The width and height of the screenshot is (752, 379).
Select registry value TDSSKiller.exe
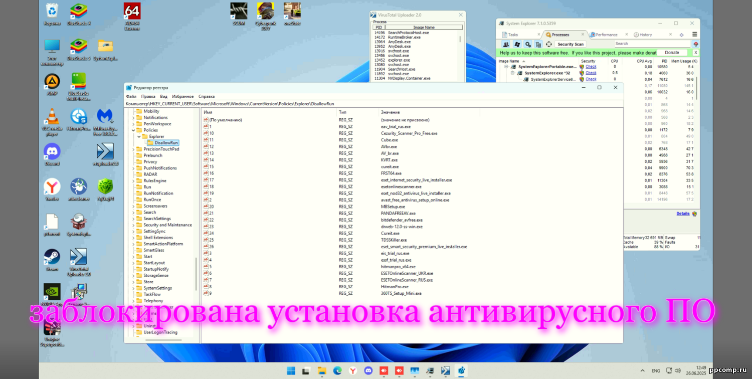tap(394, 240)
